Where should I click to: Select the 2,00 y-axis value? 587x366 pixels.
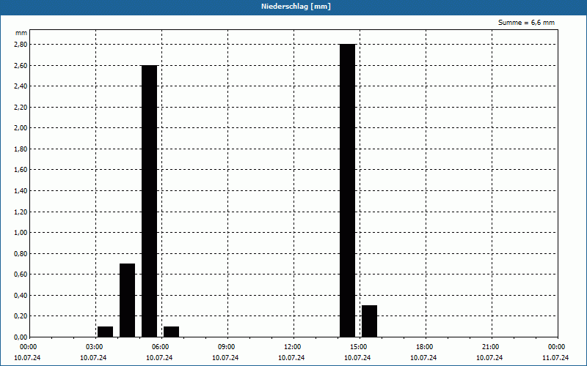pyautogui.click(x=21, y=128)
